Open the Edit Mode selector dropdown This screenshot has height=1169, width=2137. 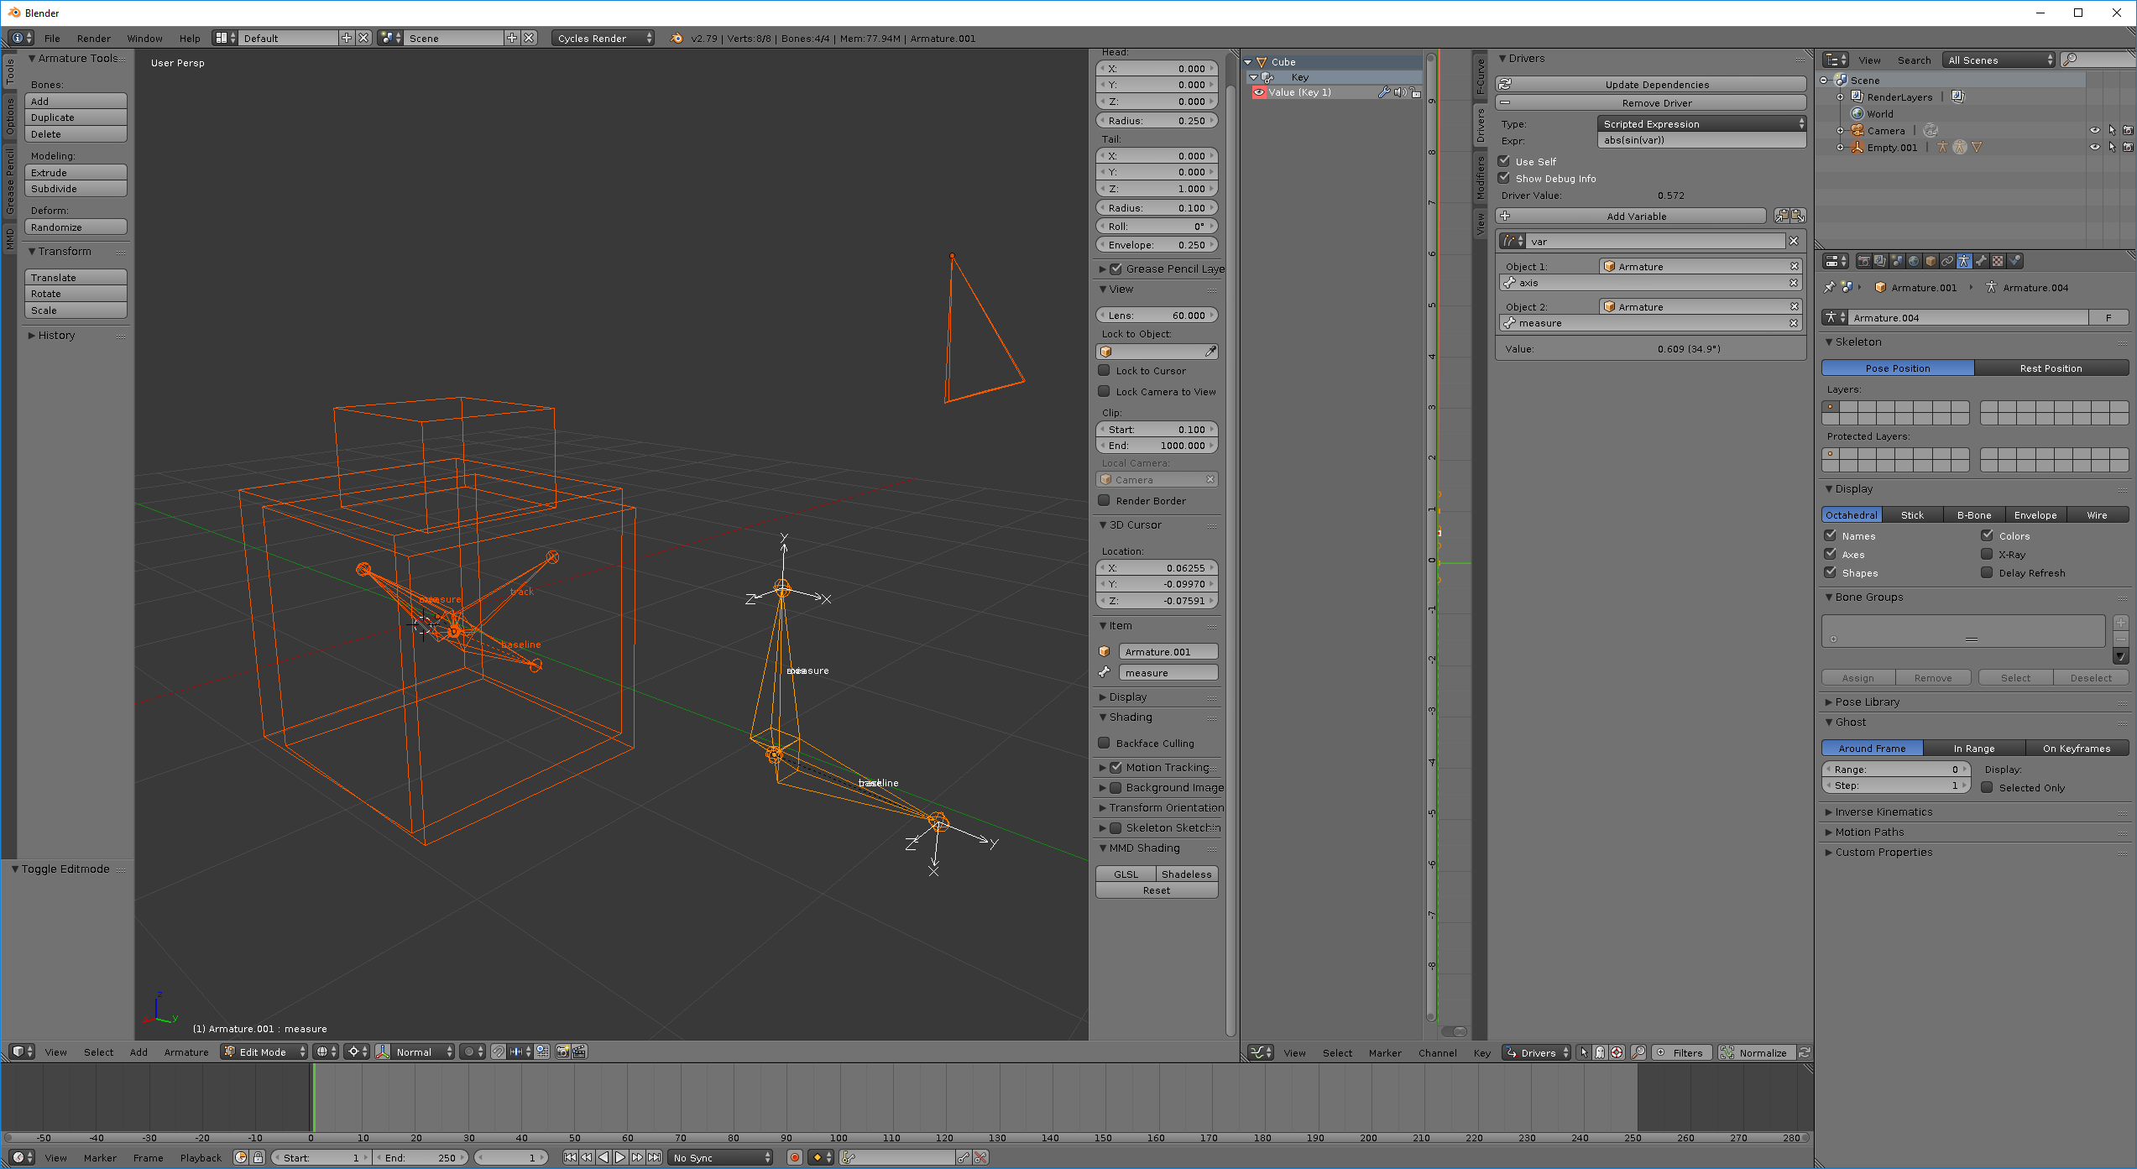264,1052
